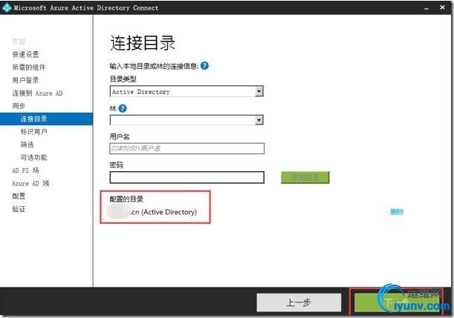454x318 pixels.
Task: Select AD FS 场 sidebar step
Action: pos(25,170)
